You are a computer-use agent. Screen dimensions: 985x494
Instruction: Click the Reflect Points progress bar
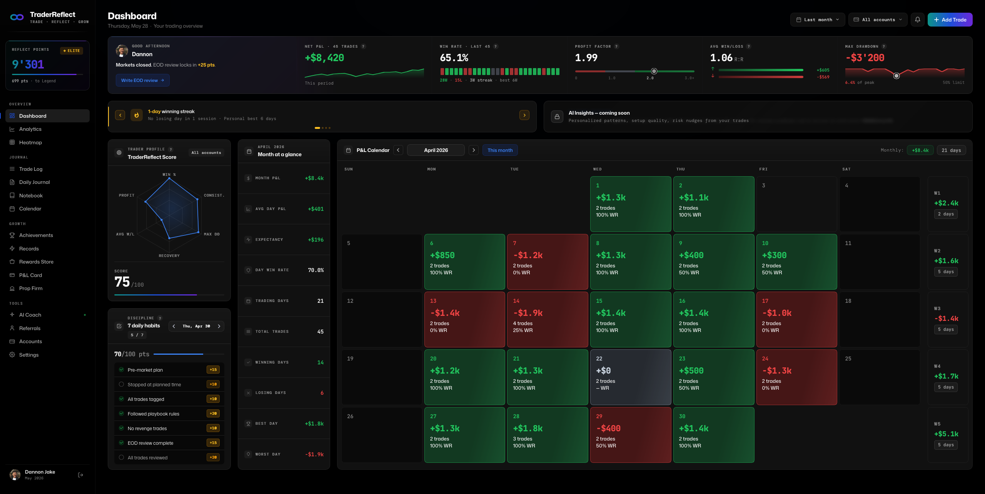47,74
